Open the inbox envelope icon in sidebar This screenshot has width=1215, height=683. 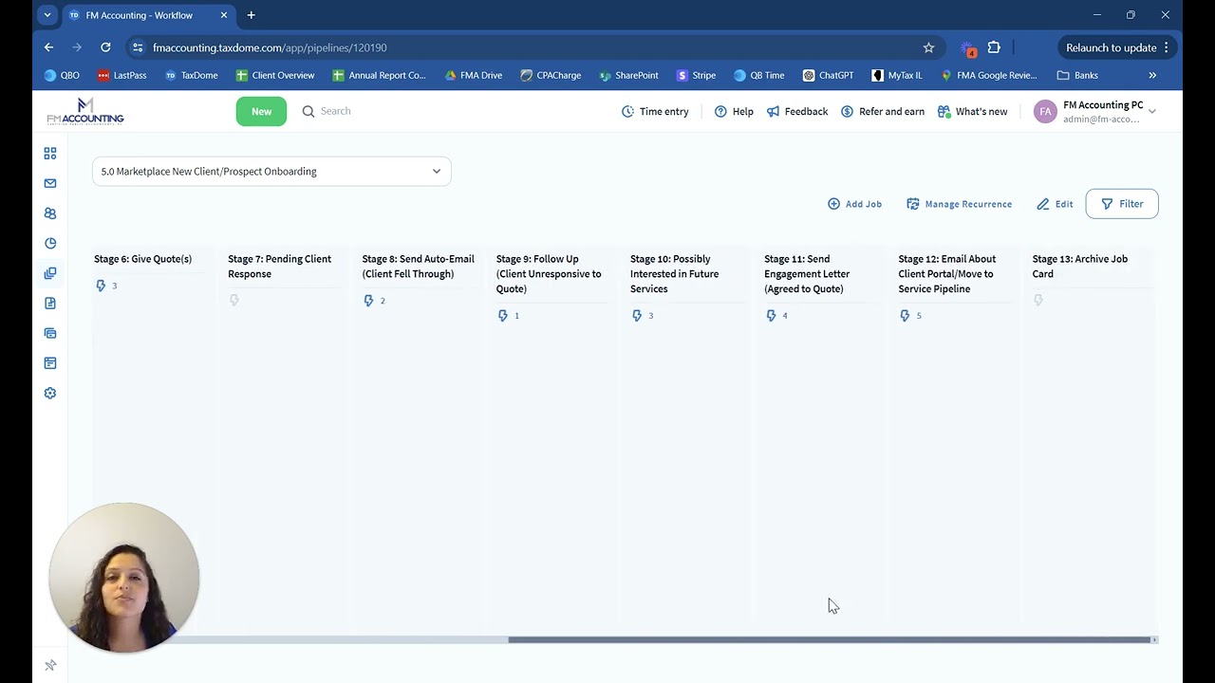(x=50, y=183)
